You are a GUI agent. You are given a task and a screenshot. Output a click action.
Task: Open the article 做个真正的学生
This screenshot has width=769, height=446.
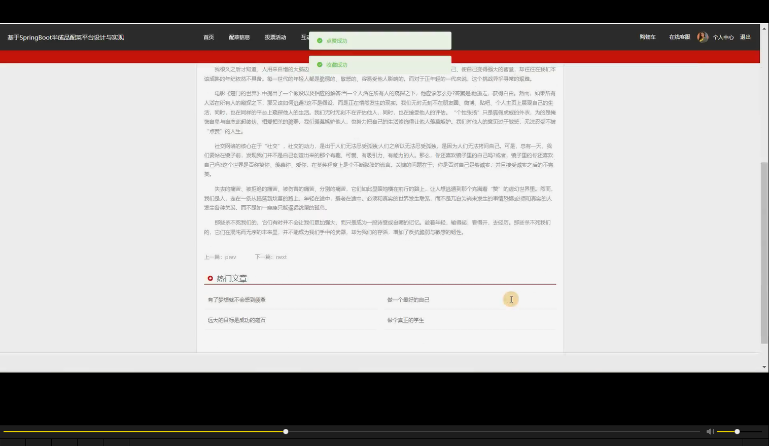tap(405, 320)
